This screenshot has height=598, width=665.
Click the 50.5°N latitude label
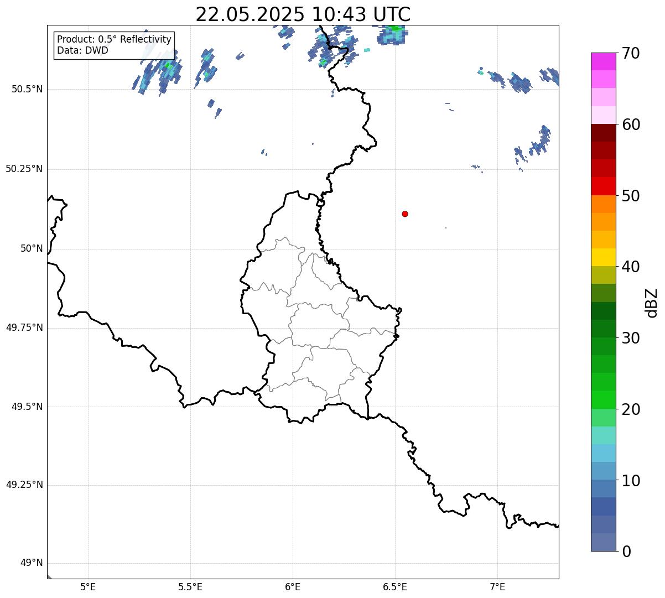[x=27, y=90]
